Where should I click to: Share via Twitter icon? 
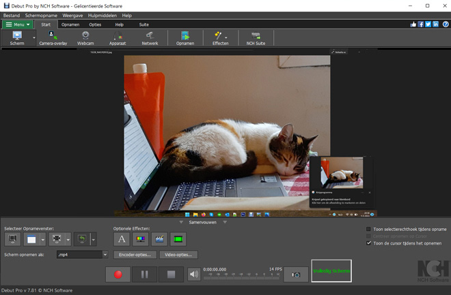(428, 25)
